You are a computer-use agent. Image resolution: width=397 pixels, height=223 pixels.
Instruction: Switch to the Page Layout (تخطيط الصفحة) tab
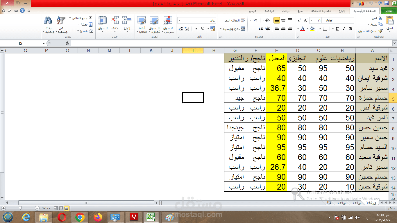(x=321, y=11)
